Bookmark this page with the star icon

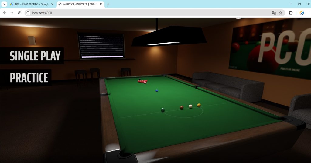pos(280,13)
